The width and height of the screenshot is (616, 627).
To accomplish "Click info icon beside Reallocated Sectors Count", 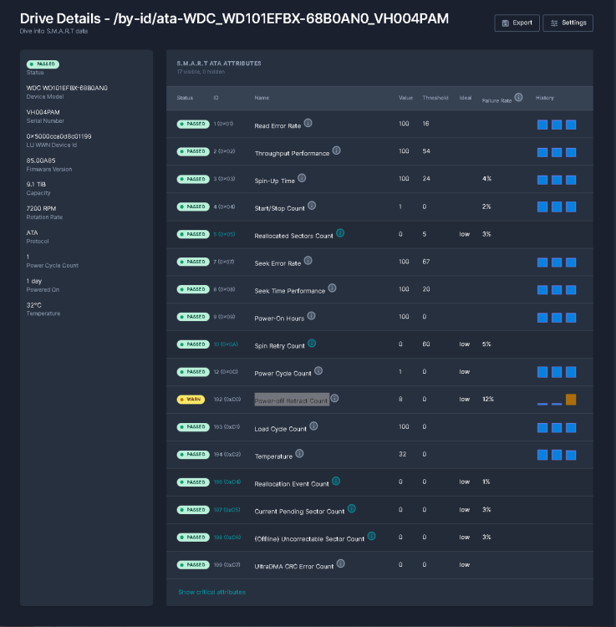I will point(340,232).
